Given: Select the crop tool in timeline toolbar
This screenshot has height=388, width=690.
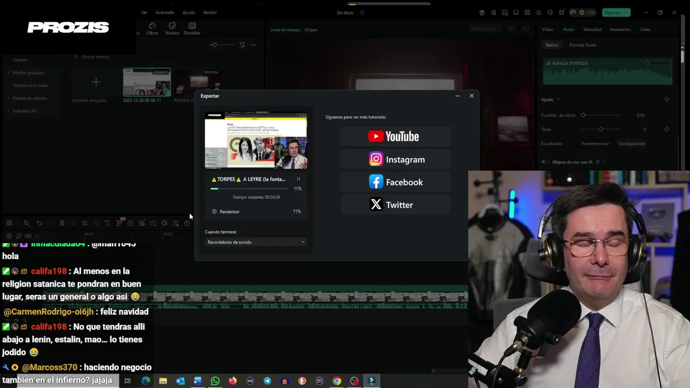Looking at the screenshot, I should 85,223.
